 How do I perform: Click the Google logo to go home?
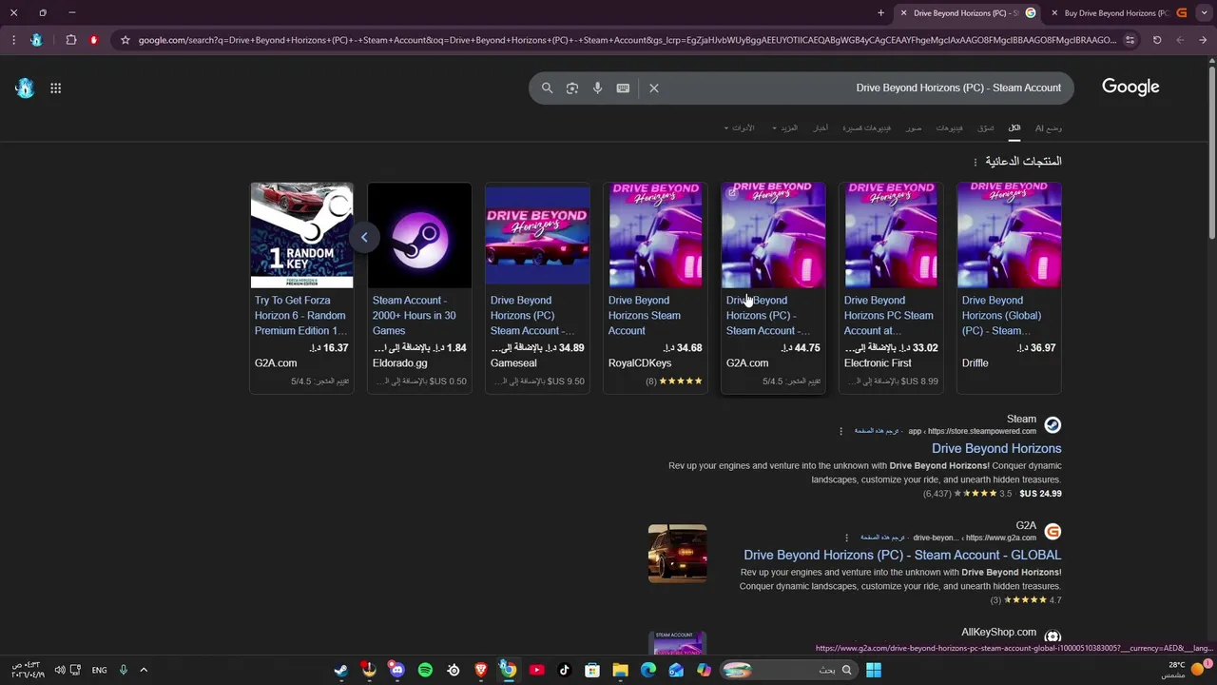tap(1130, 87)
